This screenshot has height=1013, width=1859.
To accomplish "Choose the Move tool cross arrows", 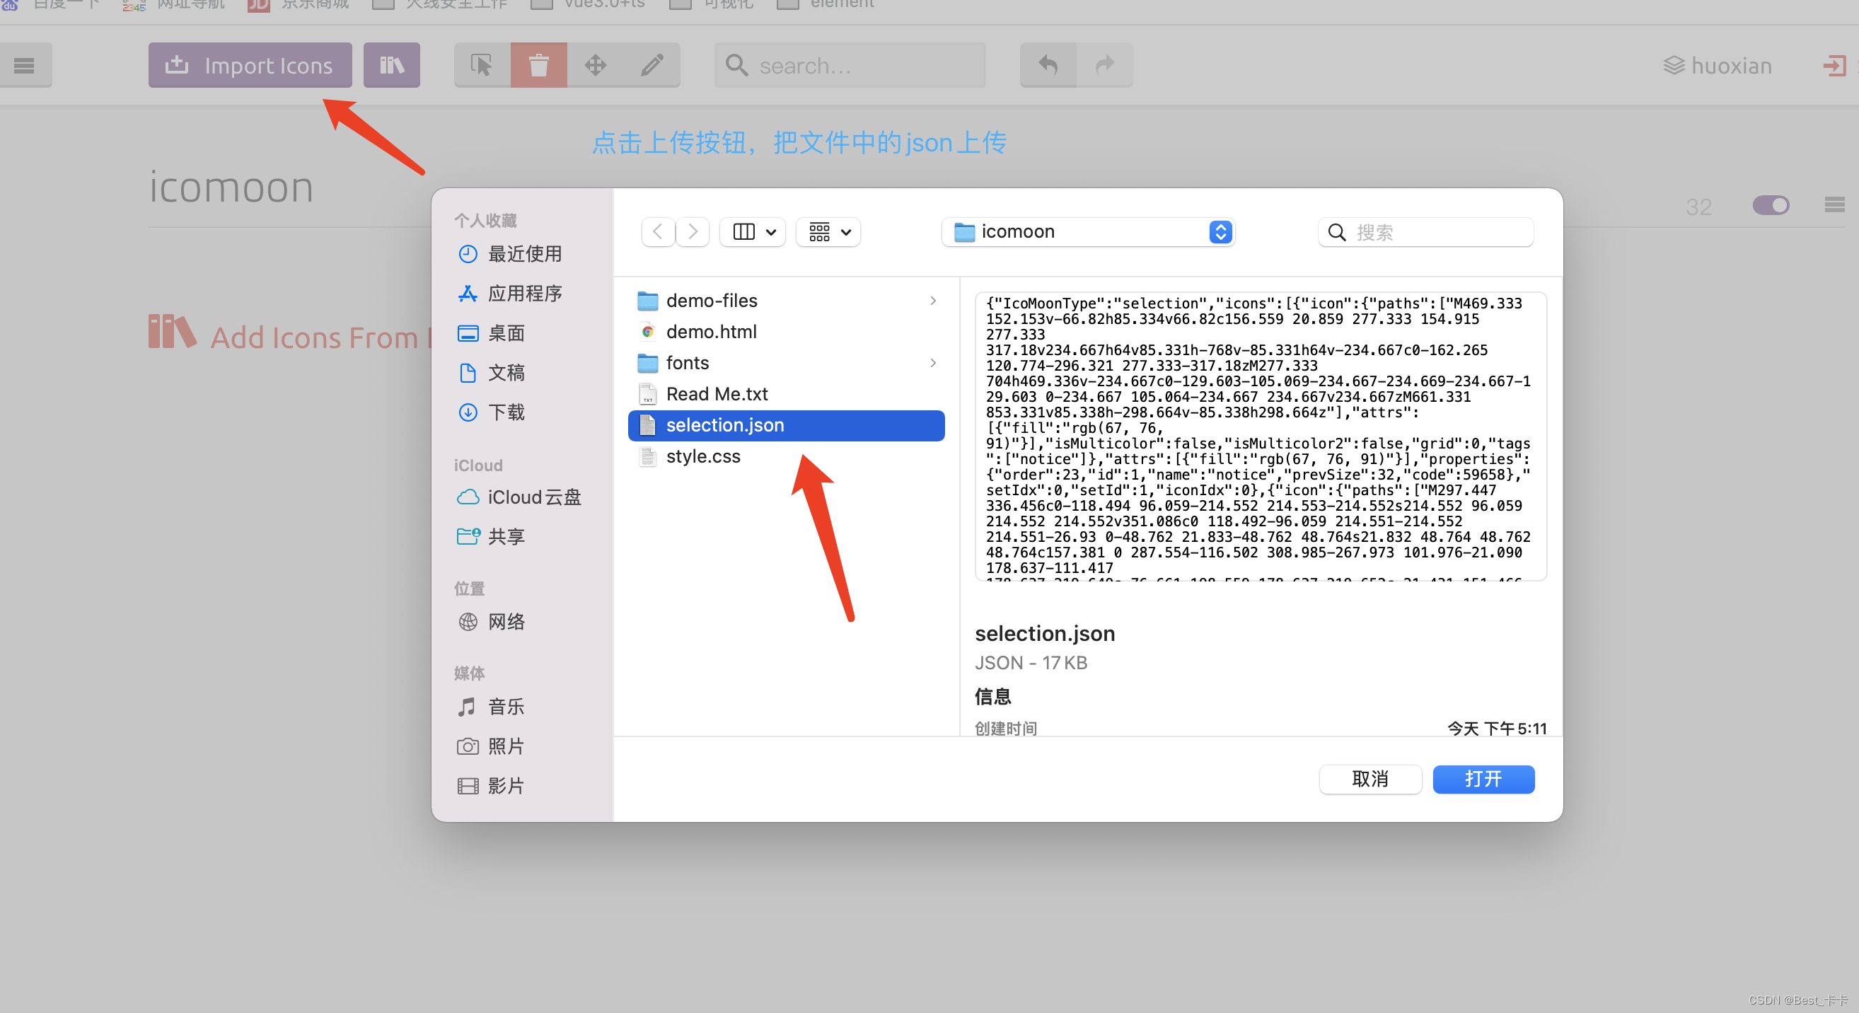I will [x=595, y=66].
